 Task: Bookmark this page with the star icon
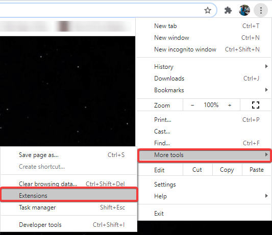208,10
